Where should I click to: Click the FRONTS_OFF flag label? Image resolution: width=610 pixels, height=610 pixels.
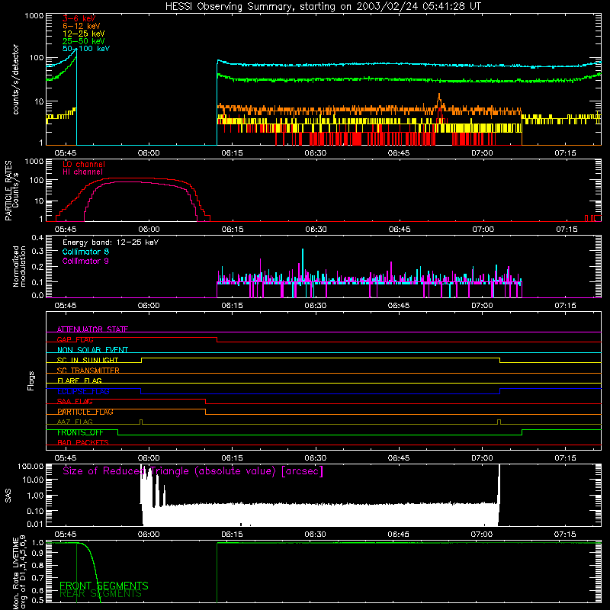80,432
